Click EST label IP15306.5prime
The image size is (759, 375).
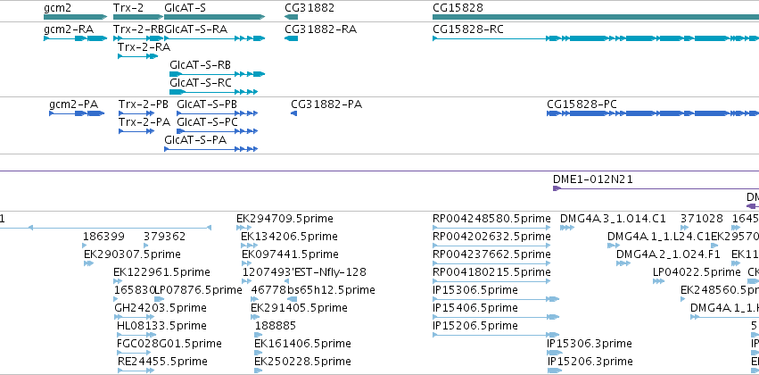[474, 290]
